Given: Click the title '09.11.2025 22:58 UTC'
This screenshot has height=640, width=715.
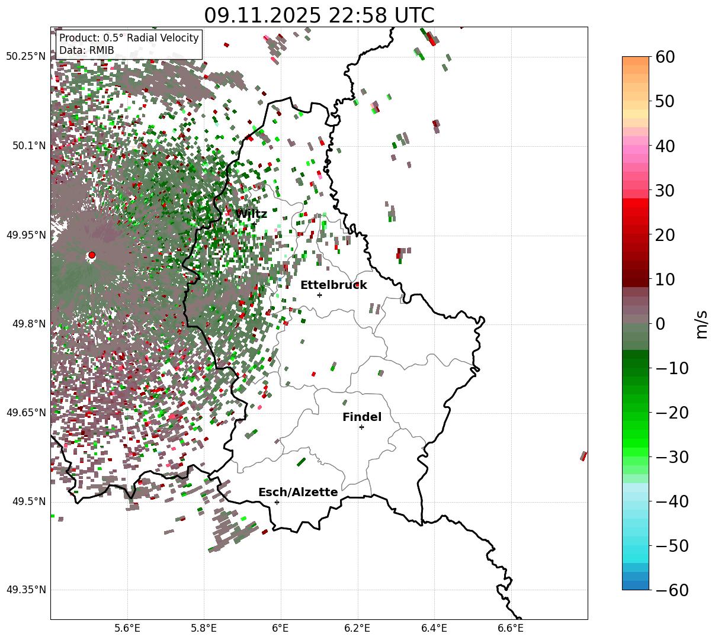Looking at the screenshot, I should coord(319,15).
